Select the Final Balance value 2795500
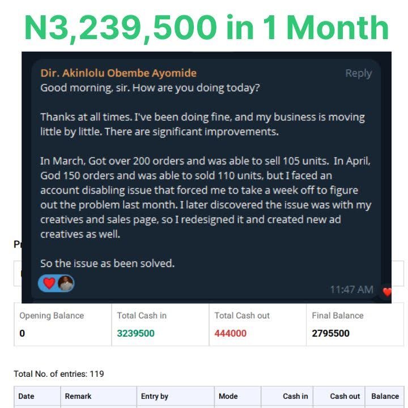The height and width of the screenshot is (408, 408). point(330,333)
